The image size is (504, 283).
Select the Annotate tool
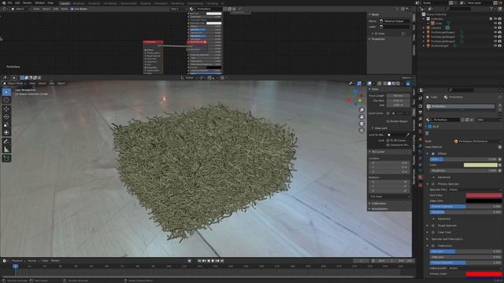coord(6,141)
